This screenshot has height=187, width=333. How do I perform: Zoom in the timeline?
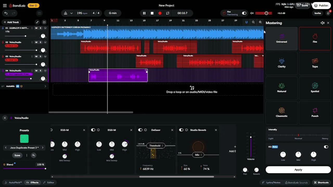tap(260, 22)
